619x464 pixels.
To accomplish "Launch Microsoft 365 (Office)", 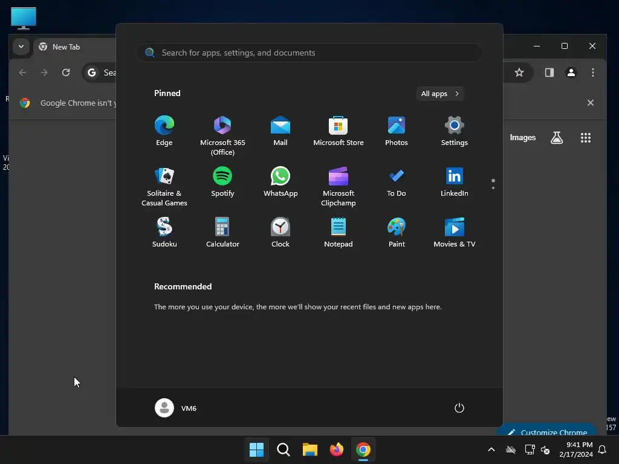I will pyautogui.click(x=222, y=135).
